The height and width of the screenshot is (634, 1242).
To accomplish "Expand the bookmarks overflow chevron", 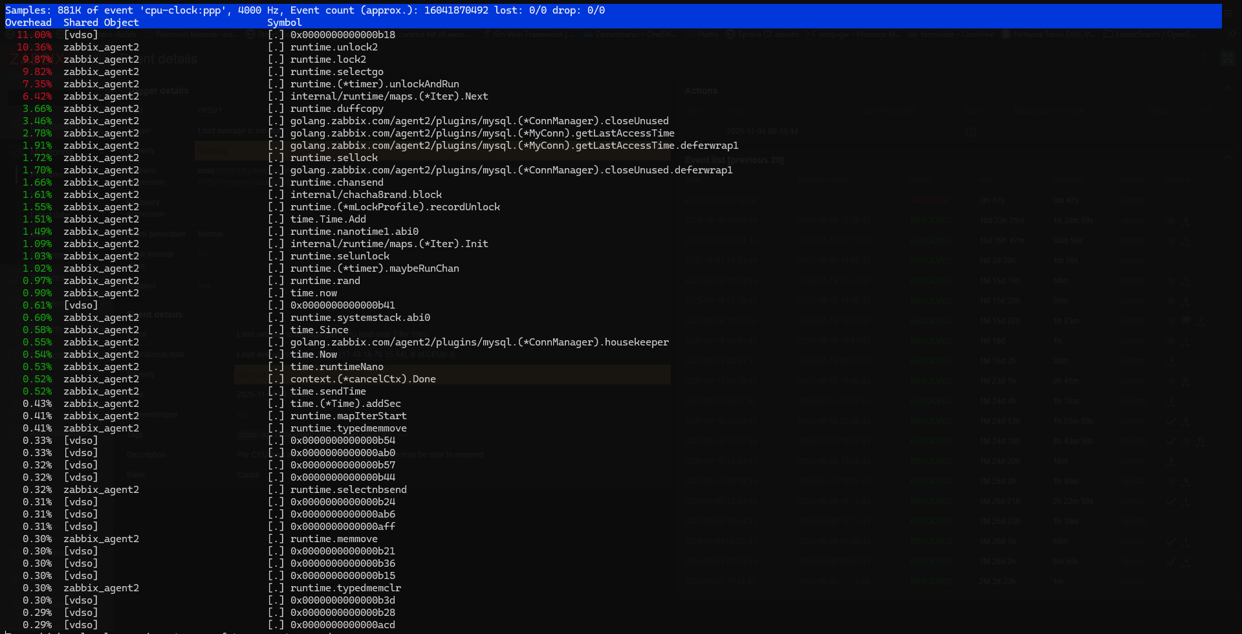I will pyautogui.click(x=1230, y=34).
